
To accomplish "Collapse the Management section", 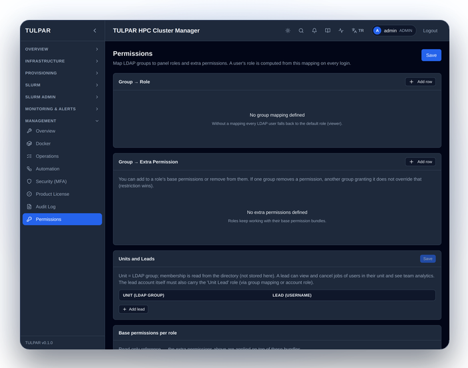I will pos(62,121).
